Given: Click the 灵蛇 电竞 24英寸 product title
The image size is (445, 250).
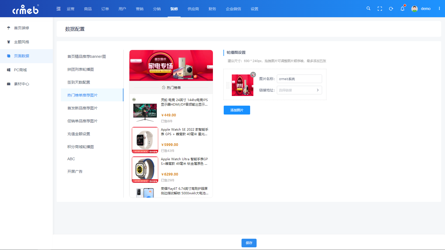Looking at the screenshot, I should click(184, 102).
